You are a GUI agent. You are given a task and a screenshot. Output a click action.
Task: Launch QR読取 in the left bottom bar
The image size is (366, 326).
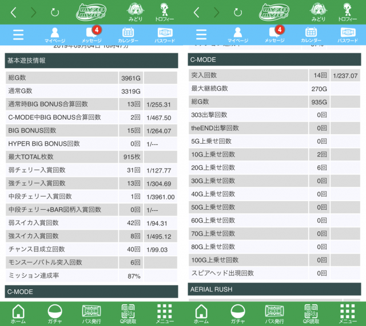tap(128, 313)
